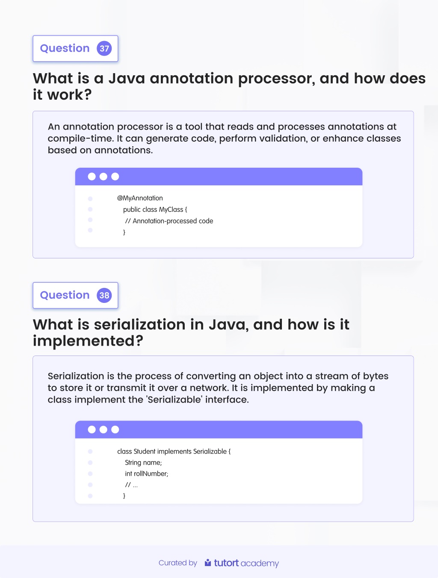Click first white dot in MyAnnotation code window
Screen dimensions: 438x578
[92, 177]
